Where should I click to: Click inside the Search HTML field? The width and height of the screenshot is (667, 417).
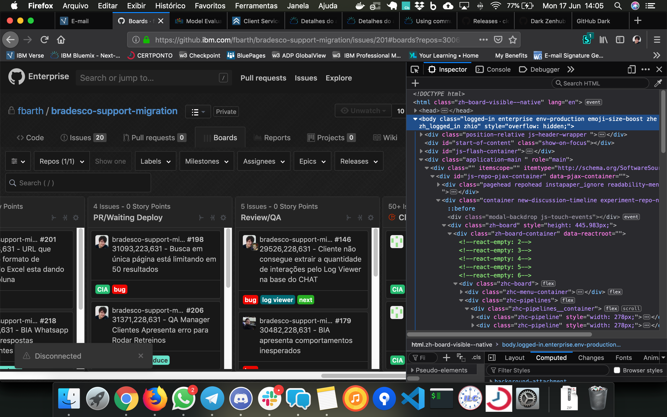pyautogui.click(x=601, y=83)
